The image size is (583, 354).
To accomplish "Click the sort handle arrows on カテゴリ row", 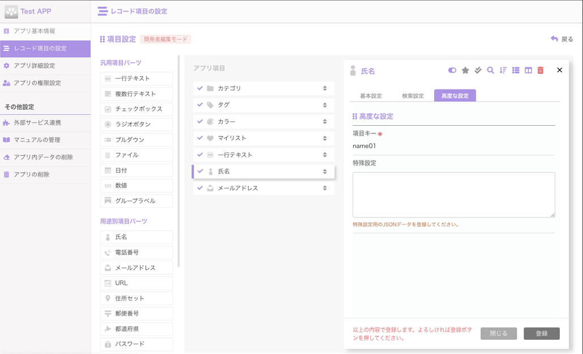I will 324,88.
